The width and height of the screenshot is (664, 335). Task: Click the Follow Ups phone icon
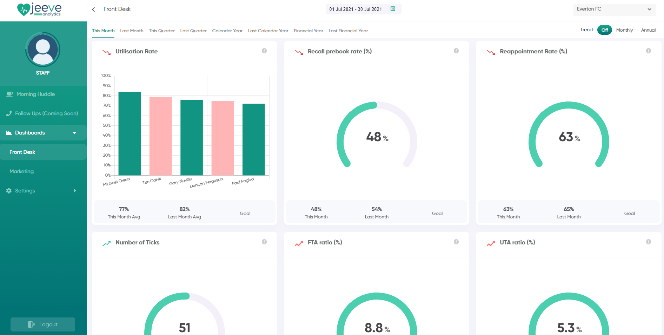[9, 113]
